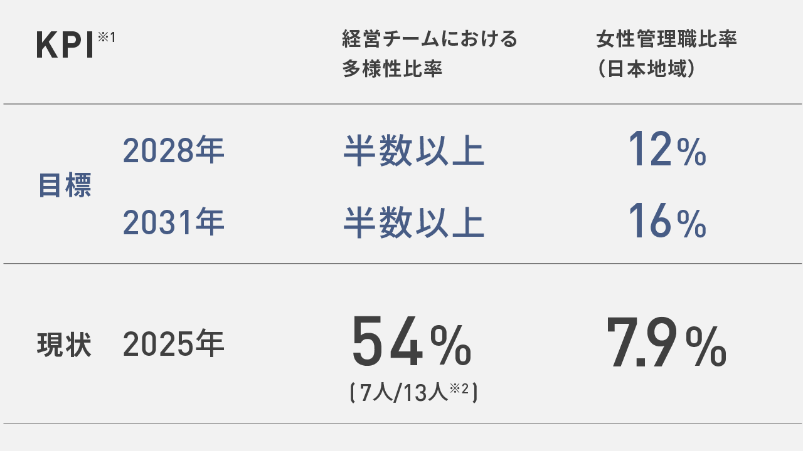803x451 pixels.
Task: Click the 16% target value
Action: pyautogui.click(x=667, y=222)
